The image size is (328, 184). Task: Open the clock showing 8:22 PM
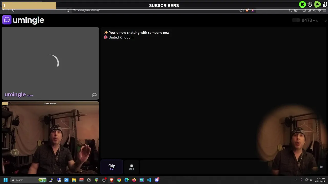(321, 180)
